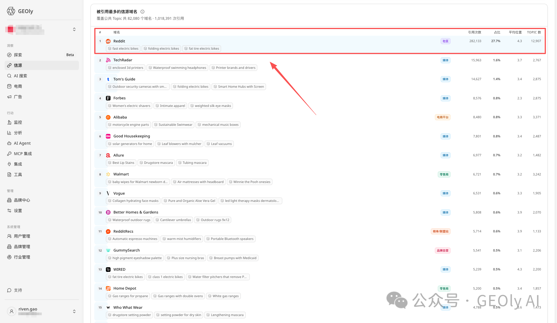Click the 'fast electric bikes' topic tag
This screenshot has width=557, height=323.
coord(123,49)
